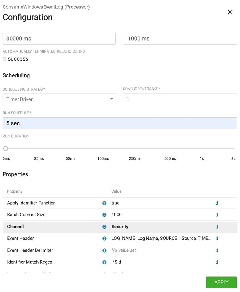
Task: Select the Channel property value Security
Action: 120,227
